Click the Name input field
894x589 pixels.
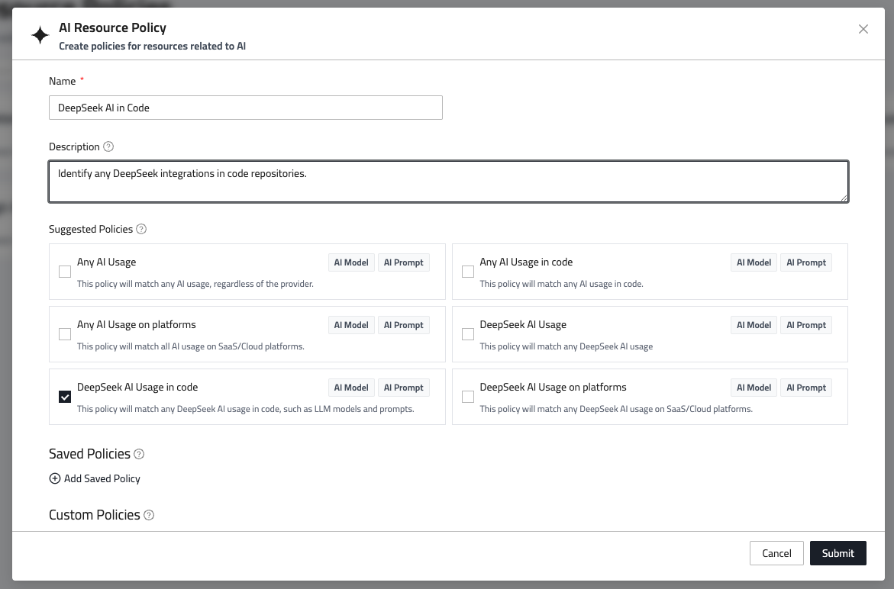tap(246, 108)
